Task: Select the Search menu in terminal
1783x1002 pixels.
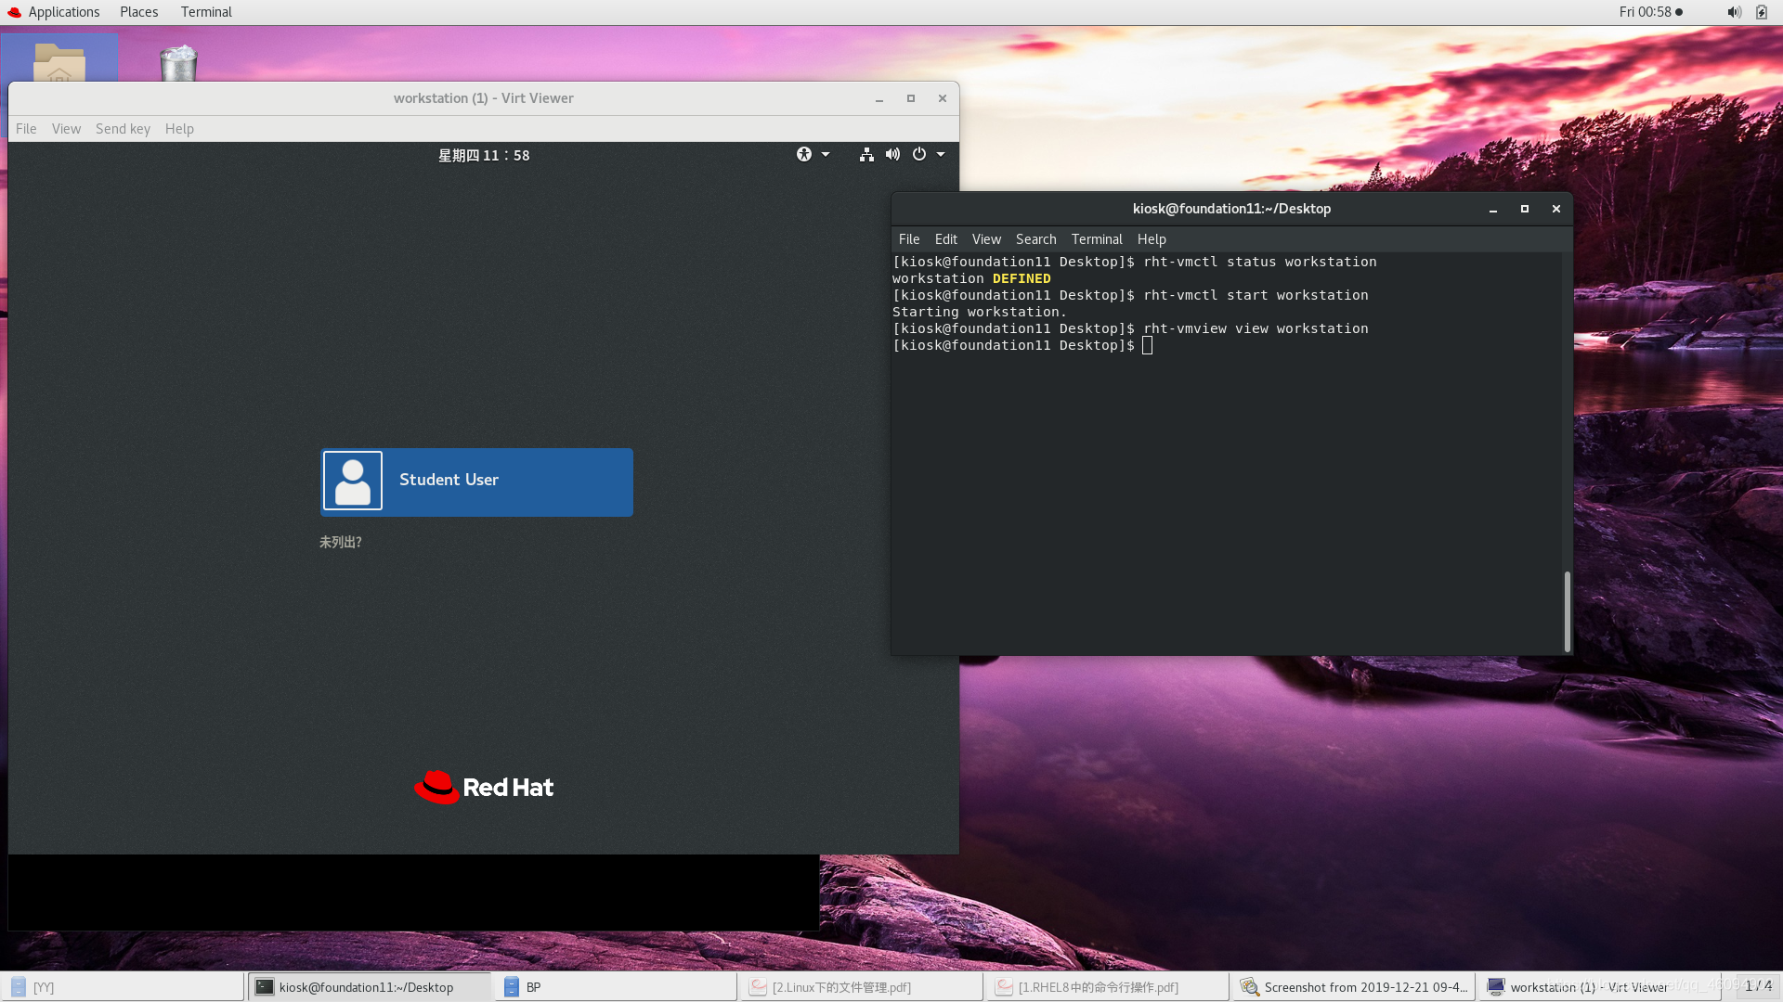Action: (1036, 238)
